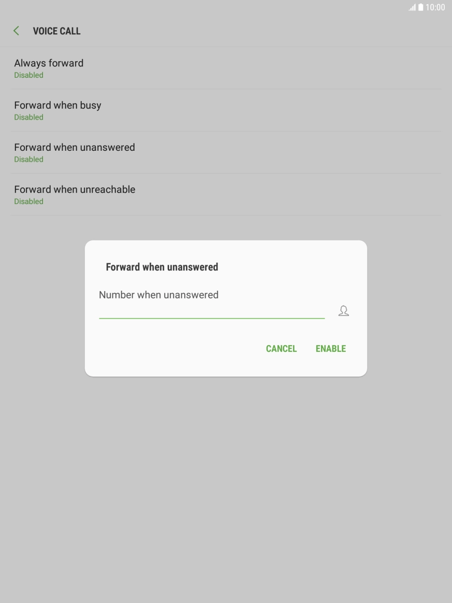Click the green underline beneath the number field
Screen dimensions: 452x603
[x=211, y=317]
